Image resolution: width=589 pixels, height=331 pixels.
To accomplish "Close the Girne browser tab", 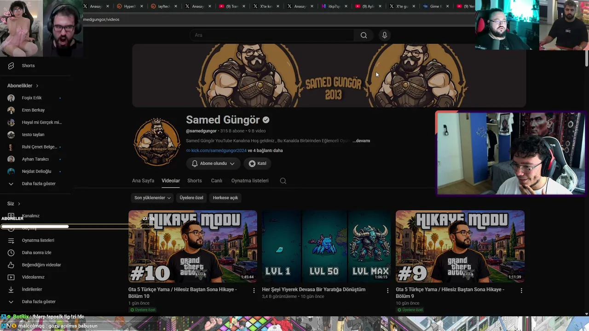I will (x=448, y=6).
